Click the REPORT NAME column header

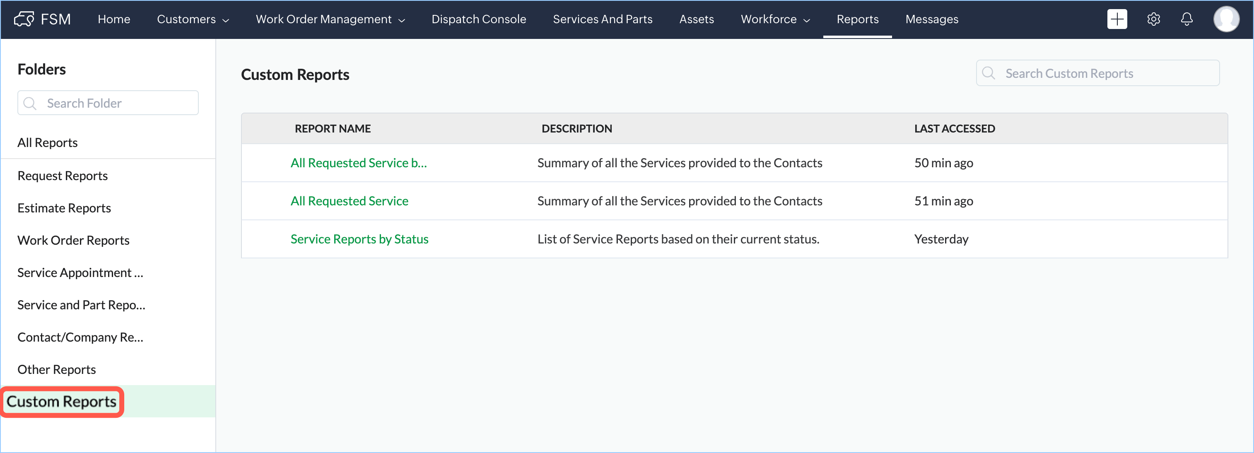(333, 128)
